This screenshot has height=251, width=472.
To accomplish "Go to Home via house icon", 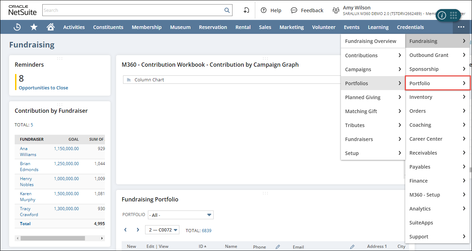I will [51, 27].
